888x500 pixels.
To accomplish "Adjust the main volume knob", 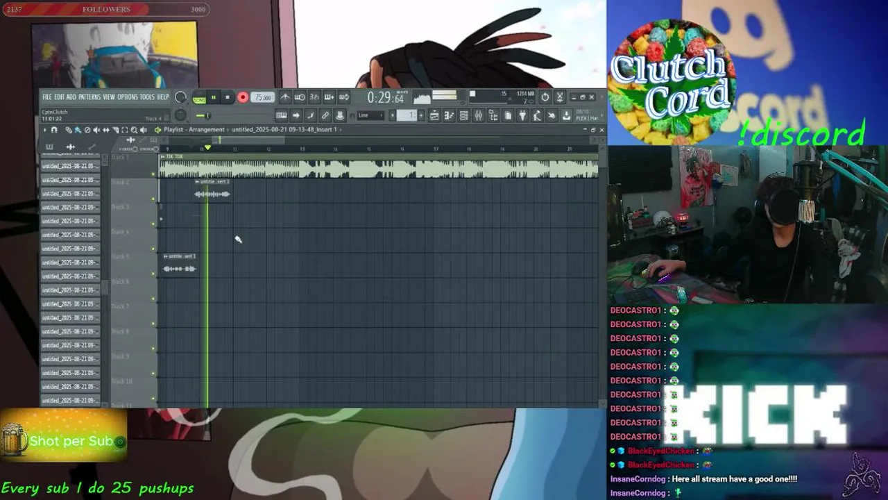I will pos(180,97).
